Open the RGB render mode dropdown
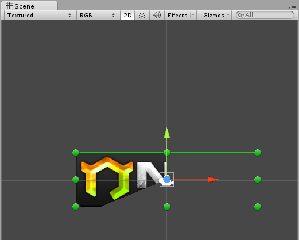 [97, 15]
